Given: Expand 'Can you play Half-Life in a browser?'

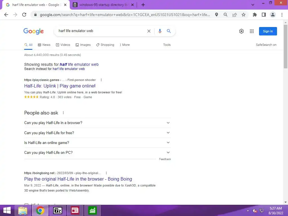Looking at the screenshot, I should [x=97, y=123].
